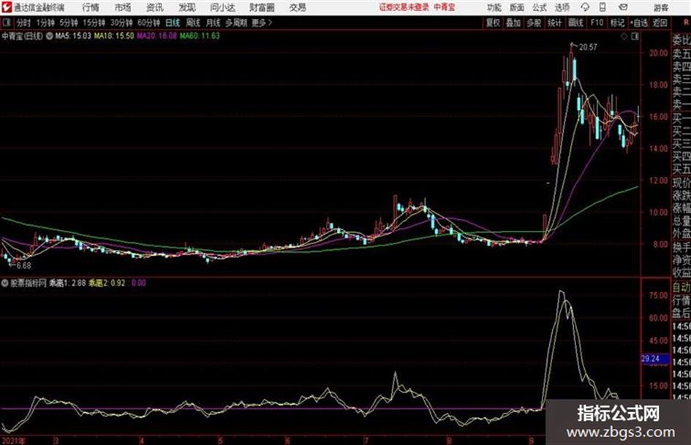Click the 自动 label in right panel
Screen dimensions: 691x445
click(x=681, y=288)
